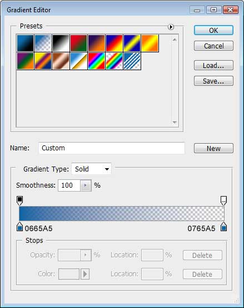Select the rainbow spectrum gradient preset
244x308 pixels.
tap(96, 61)
